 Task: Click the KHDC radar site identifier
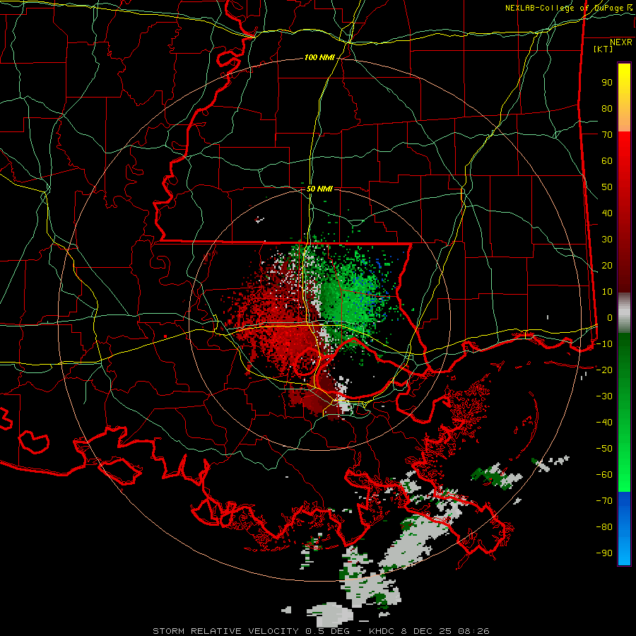pyautogui.click(x=382, y=631)
